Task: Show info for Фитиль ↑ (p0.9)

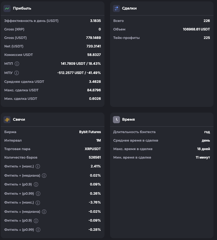Action: pos(36,184)
